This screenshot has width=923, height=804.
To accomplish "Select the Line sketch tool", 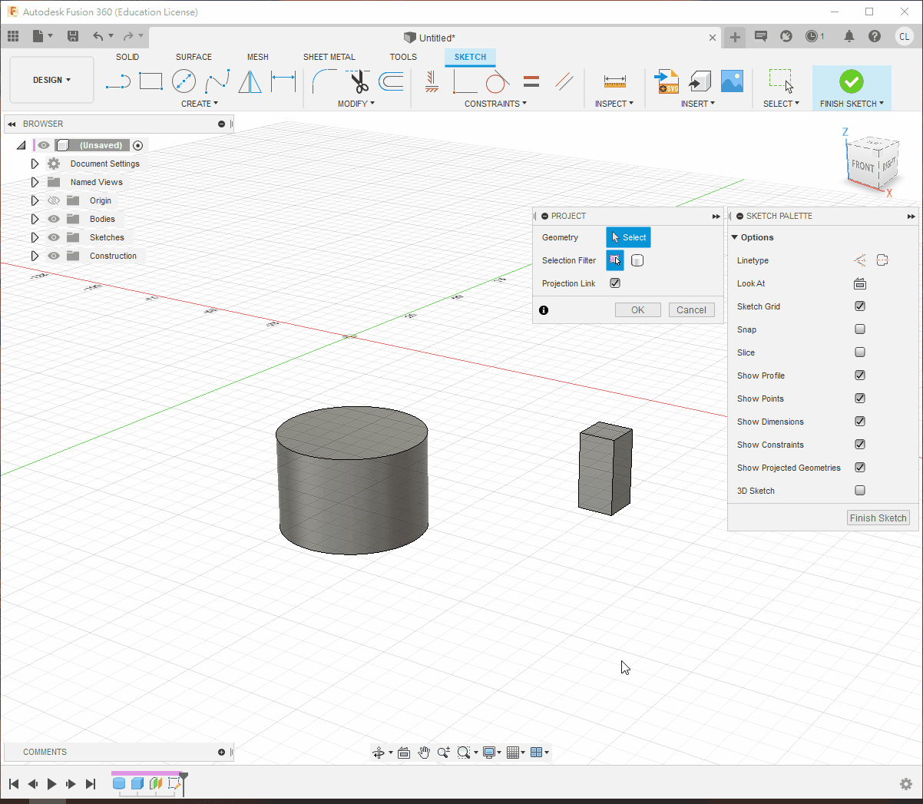I will tap(117, 81).
